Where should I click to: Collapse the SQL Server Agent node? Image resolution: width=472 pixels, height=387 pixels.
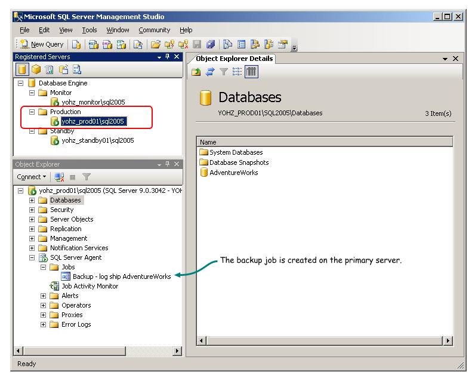(x=32, y=258)
